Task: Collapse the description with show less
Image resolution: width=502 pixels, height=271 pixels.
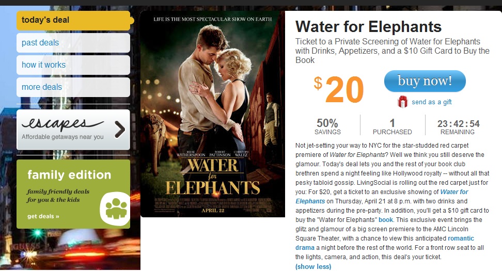Action: 313,266
